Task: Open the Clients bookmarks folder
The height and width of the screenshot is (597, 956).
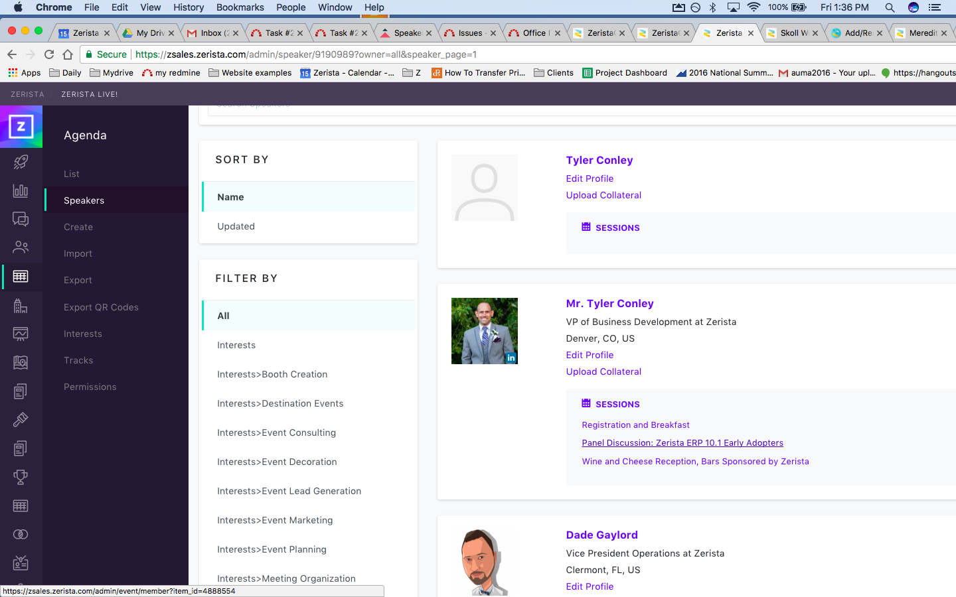Action: click(x=554, y=73)
